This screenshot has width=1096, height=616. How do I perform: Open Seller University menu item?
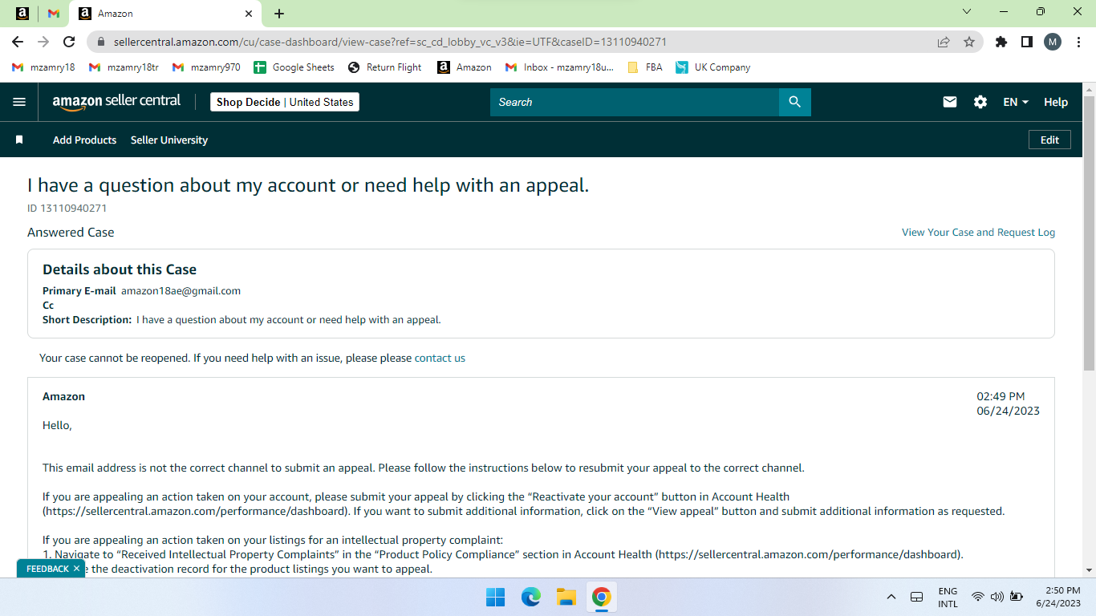(x=169, y=140)
